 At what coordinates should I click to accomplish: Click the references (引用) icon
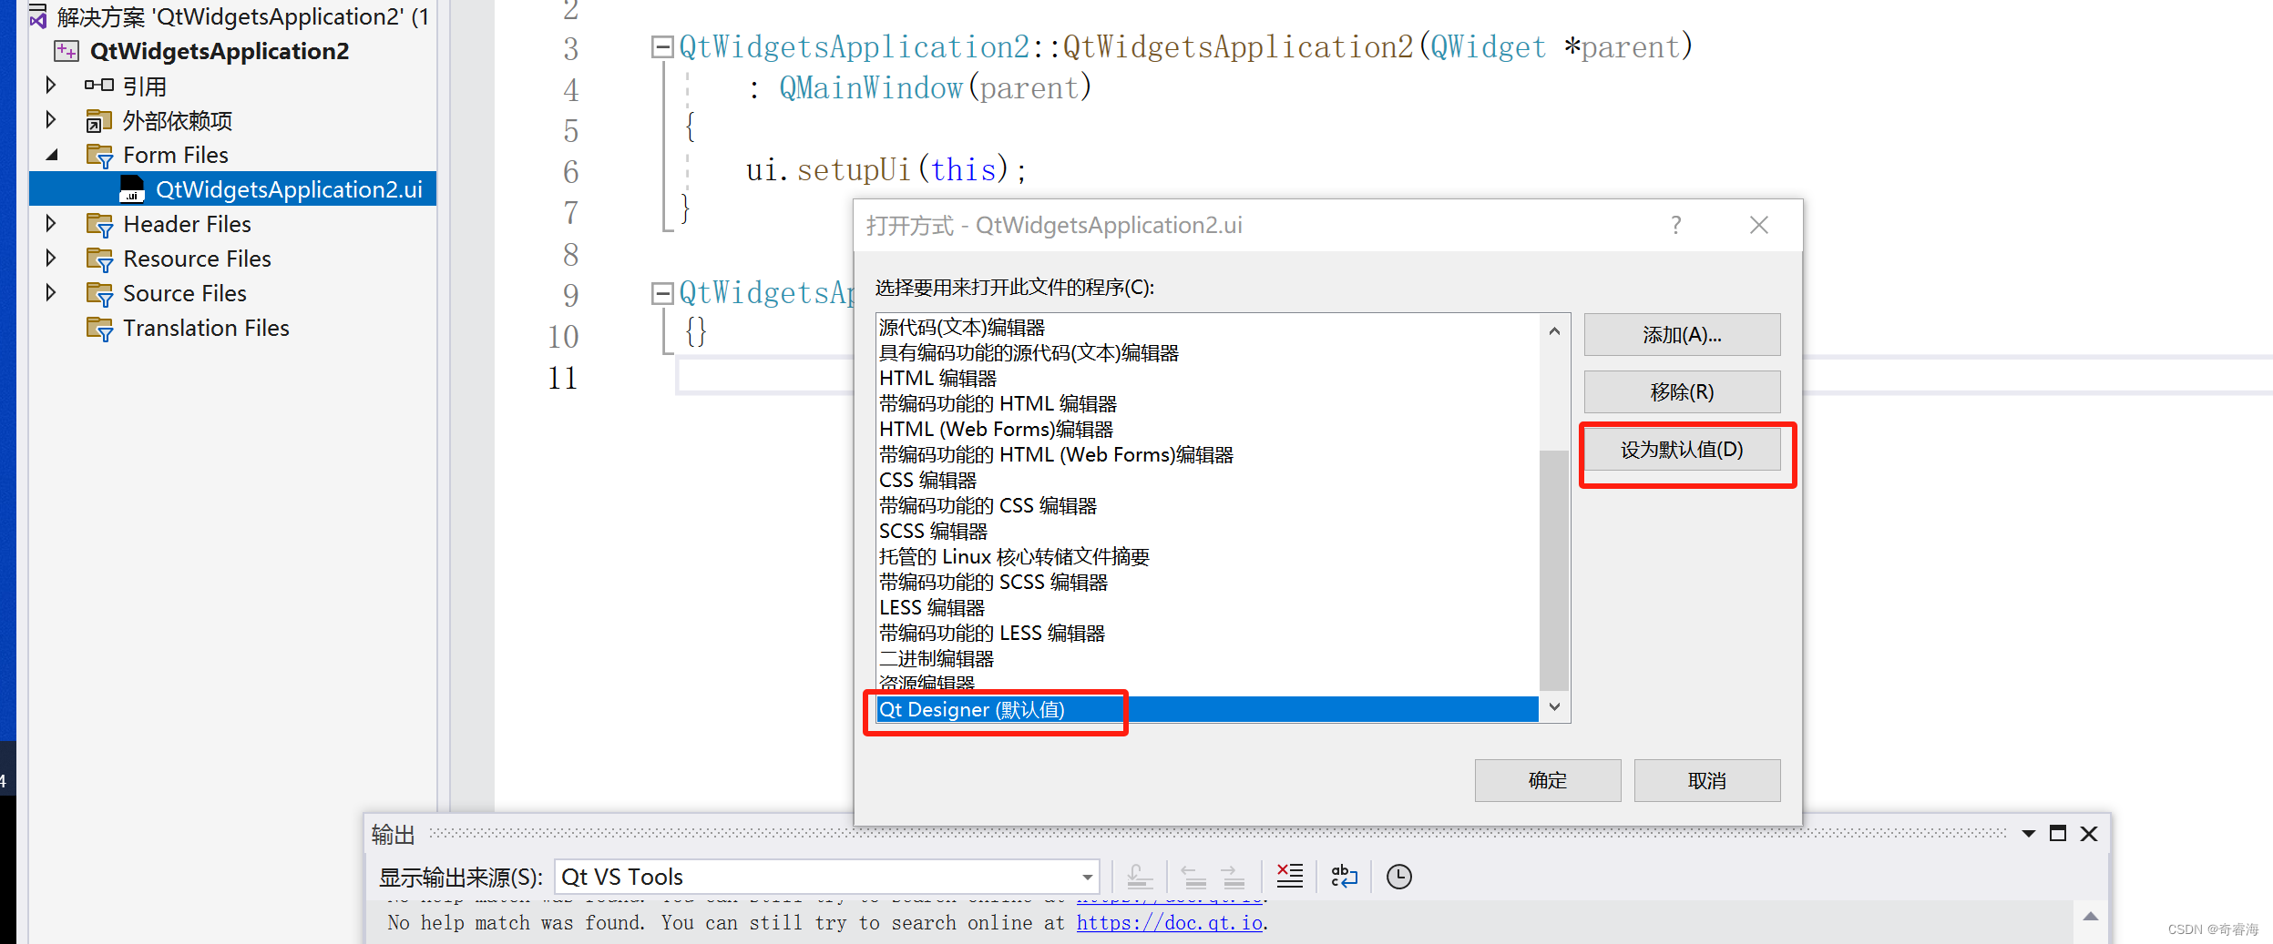click(98, 86)
